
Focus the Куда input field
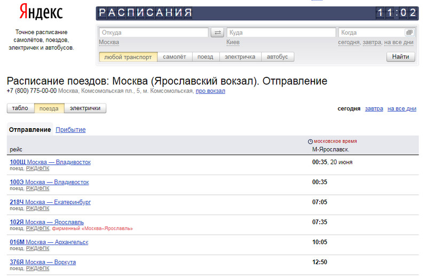pyautogui.click(x=281, y=33)
